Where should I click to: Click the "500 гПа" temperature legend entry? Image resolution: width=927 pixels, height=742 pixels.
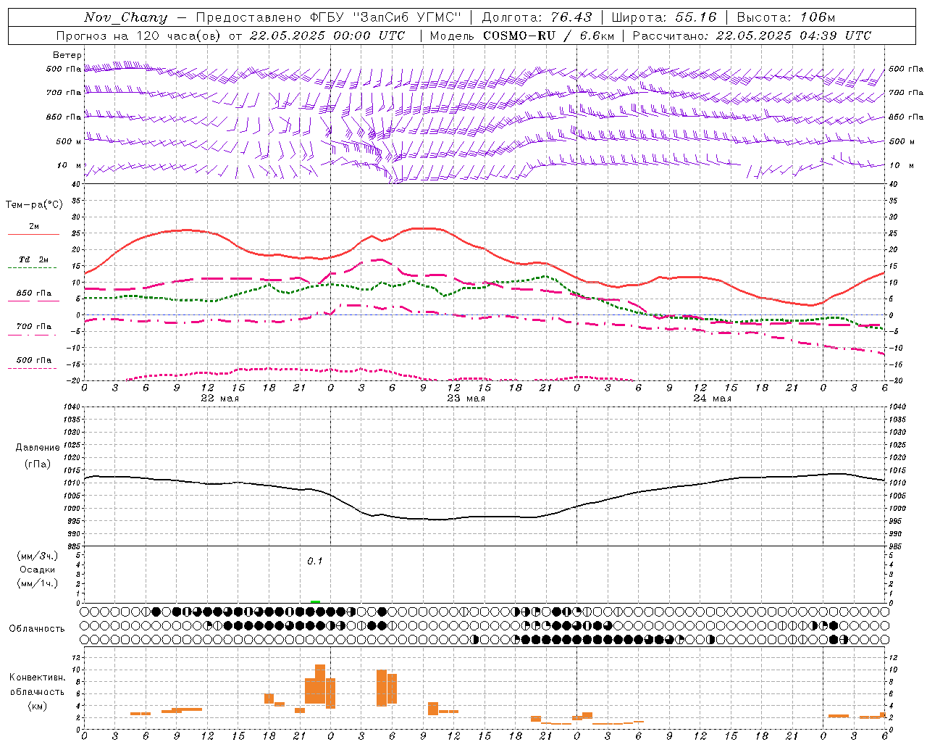click(x=34, y=360)
